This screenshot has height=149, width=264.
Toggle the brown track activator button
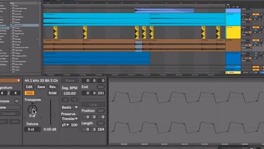click(256, 40)
